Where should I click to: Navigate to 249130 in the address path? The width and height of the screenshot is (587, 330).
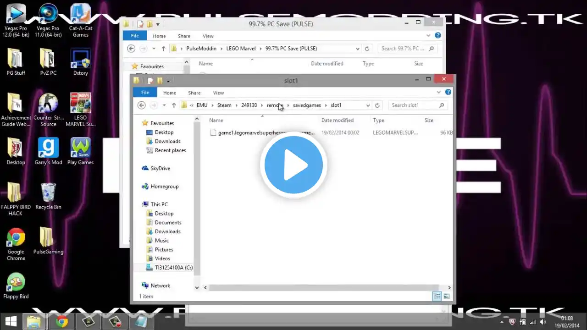(249, 105)
